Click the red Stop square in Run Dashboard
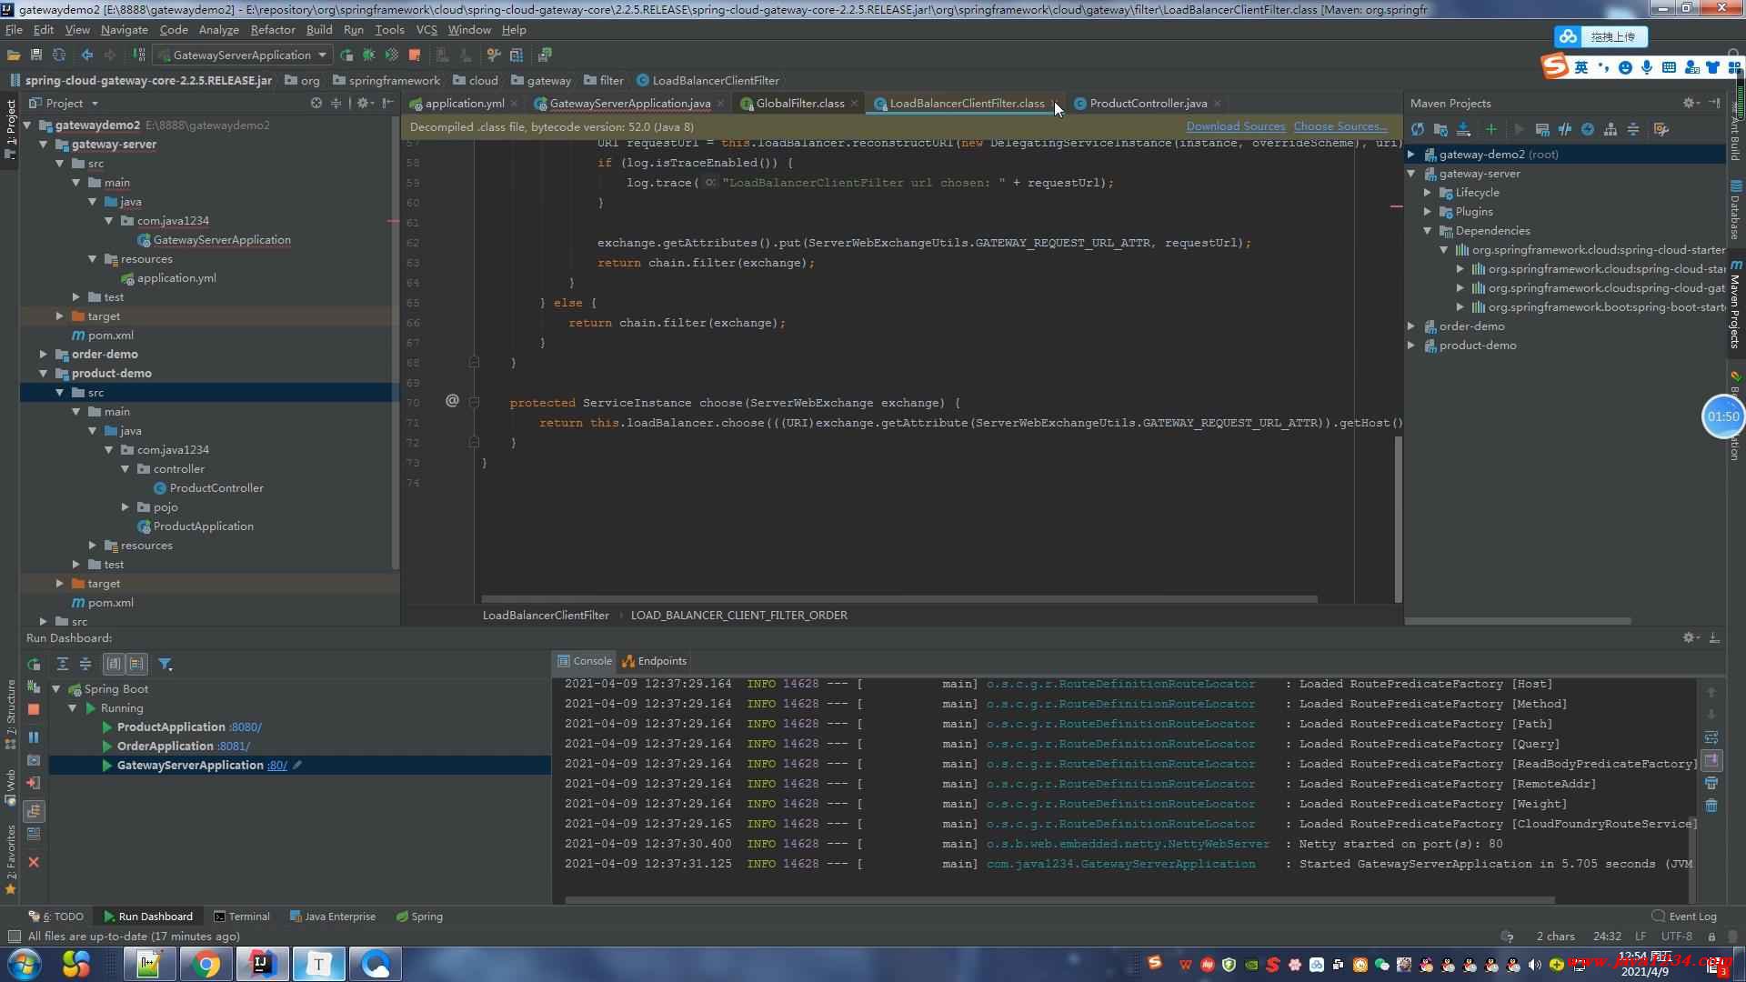 (x=34, y=709)
